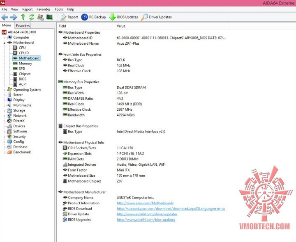Open the Help menu

point(70,9)
